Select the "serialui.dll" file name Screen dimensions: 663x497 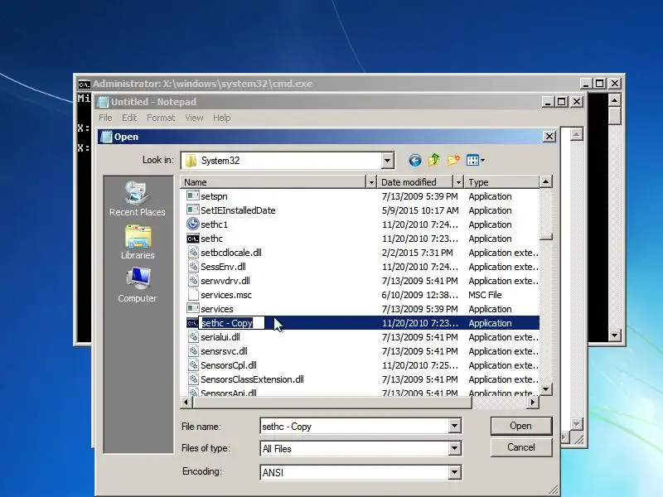tap(220, 337)
